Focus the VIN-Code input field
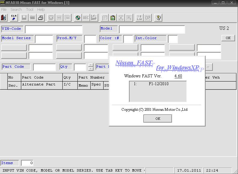 (x=54, y=30)
